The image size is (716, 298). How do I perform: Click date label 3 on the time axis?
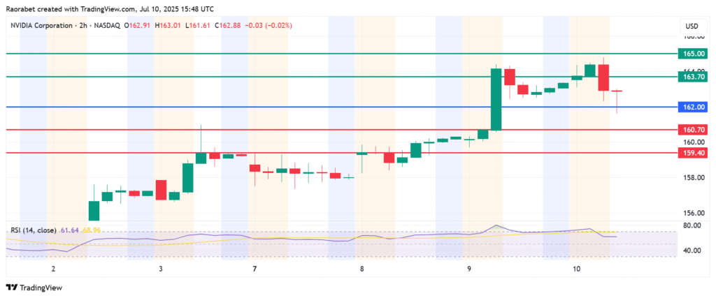tap(161, 269)
